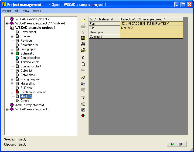Click the Form field with templates path
Image resolution: width=194 pixels, height=152 pixels.
click(x=152, y=24)
